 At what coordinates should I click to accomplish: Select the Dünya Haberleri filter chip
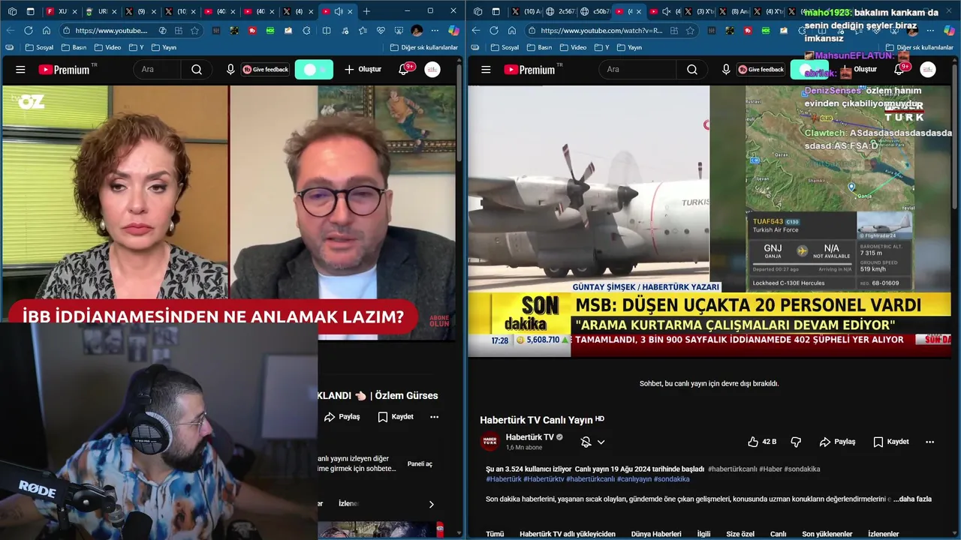coord(655,534)
